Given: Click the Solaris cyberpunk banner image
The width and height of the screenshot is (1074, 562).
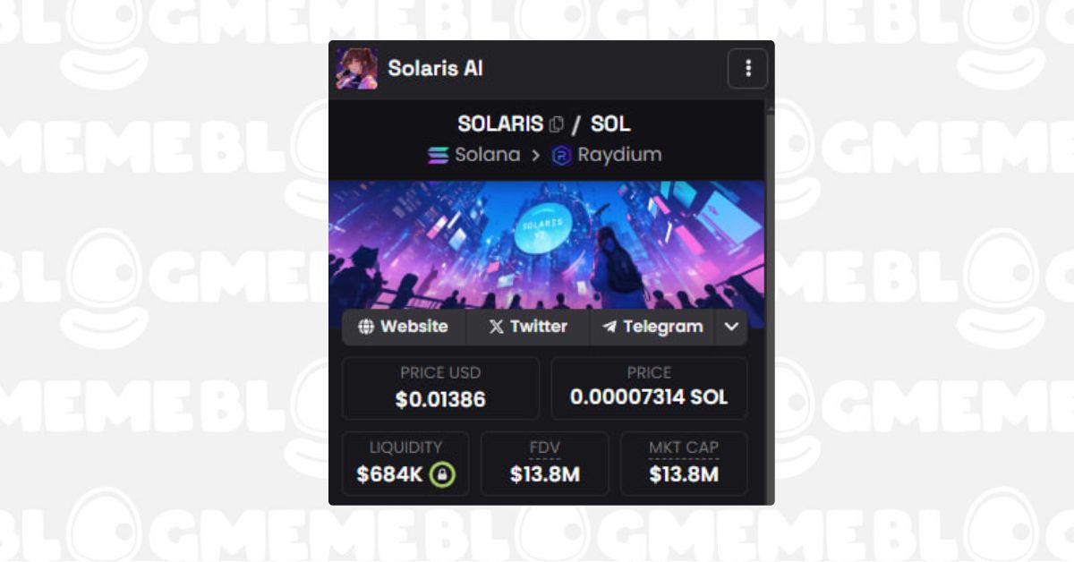Looking at the screenshot, I should tap(546, 242).
